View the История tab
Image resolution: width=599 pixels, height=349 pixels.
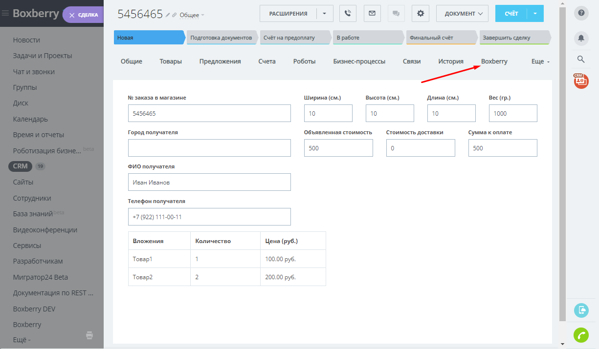click(451, 62)
